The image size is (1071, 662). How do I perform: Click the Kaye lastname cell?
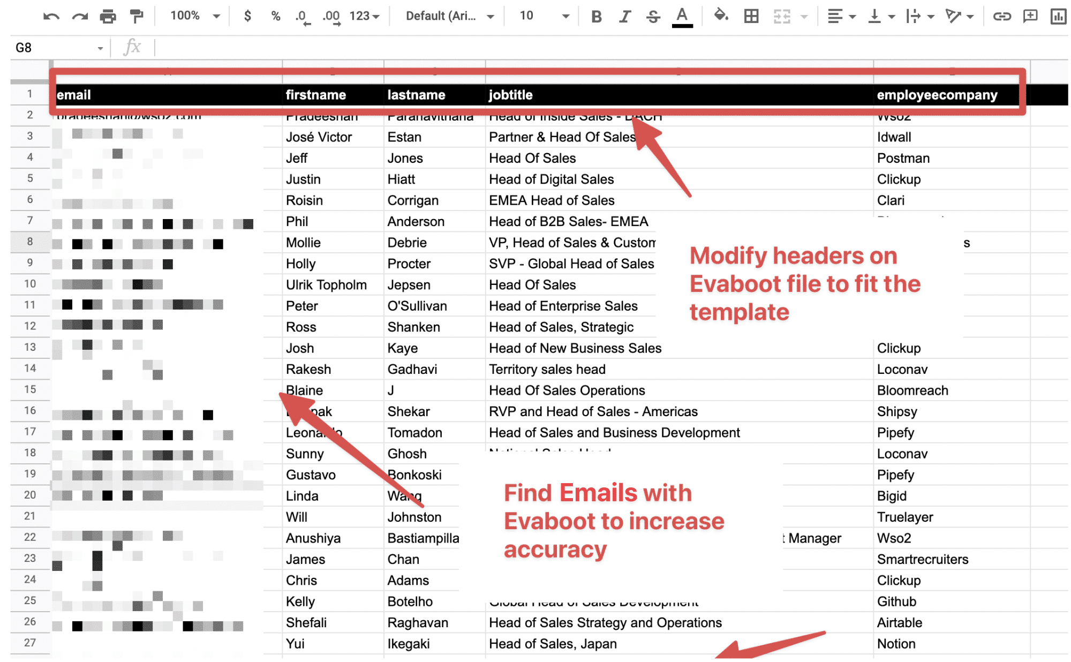coord(435,348)
